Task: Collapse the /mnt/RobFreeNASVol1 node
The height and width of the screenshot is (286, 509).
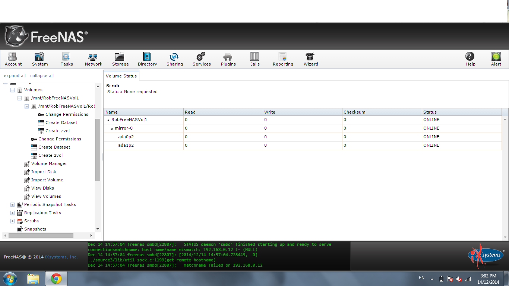Action: click(x=19, y=98)
